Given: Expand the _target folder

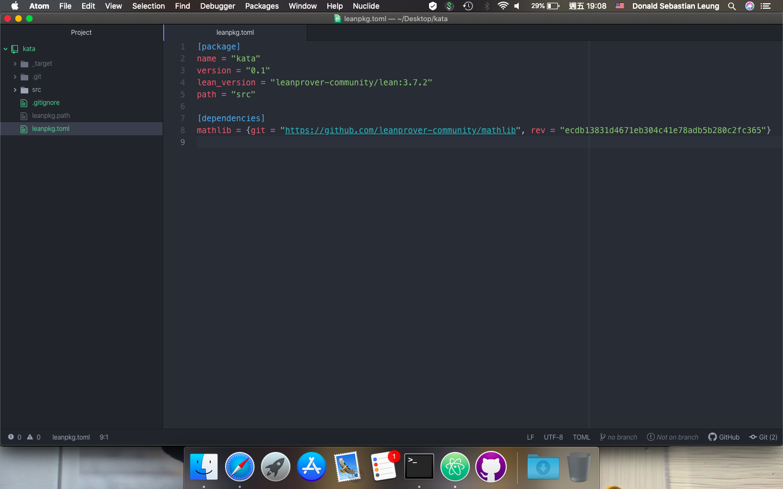Looking at the screenshot, I should (16, 64).
